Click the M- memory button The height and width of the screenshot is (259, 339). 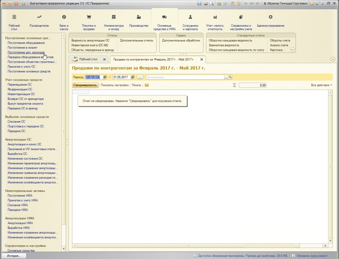pyautogui.click(x=258, y=3)
